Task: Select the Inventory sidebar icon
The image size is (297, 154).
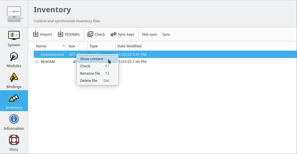Action: 14,98
